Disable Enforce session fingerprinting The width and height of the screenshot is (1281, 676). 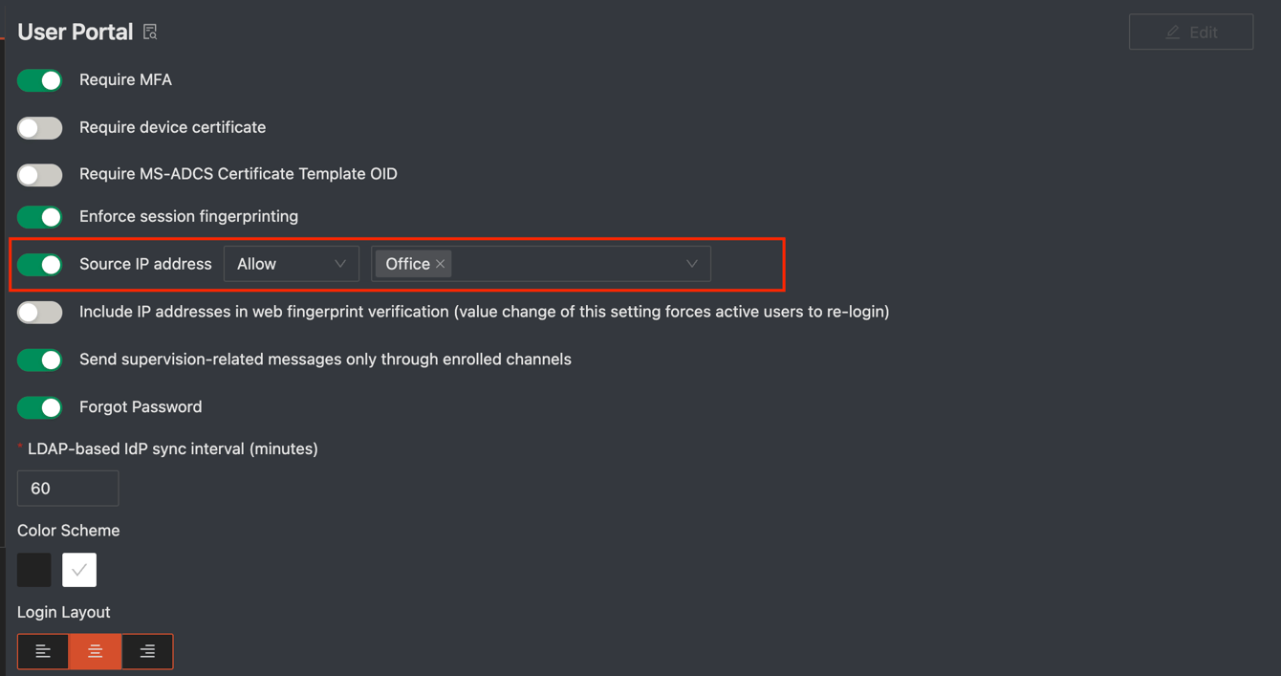pos(40,217)
